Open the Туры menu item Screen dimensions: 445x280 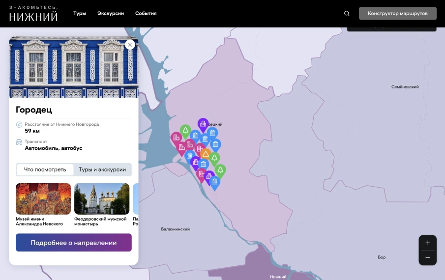click(80, 13)
